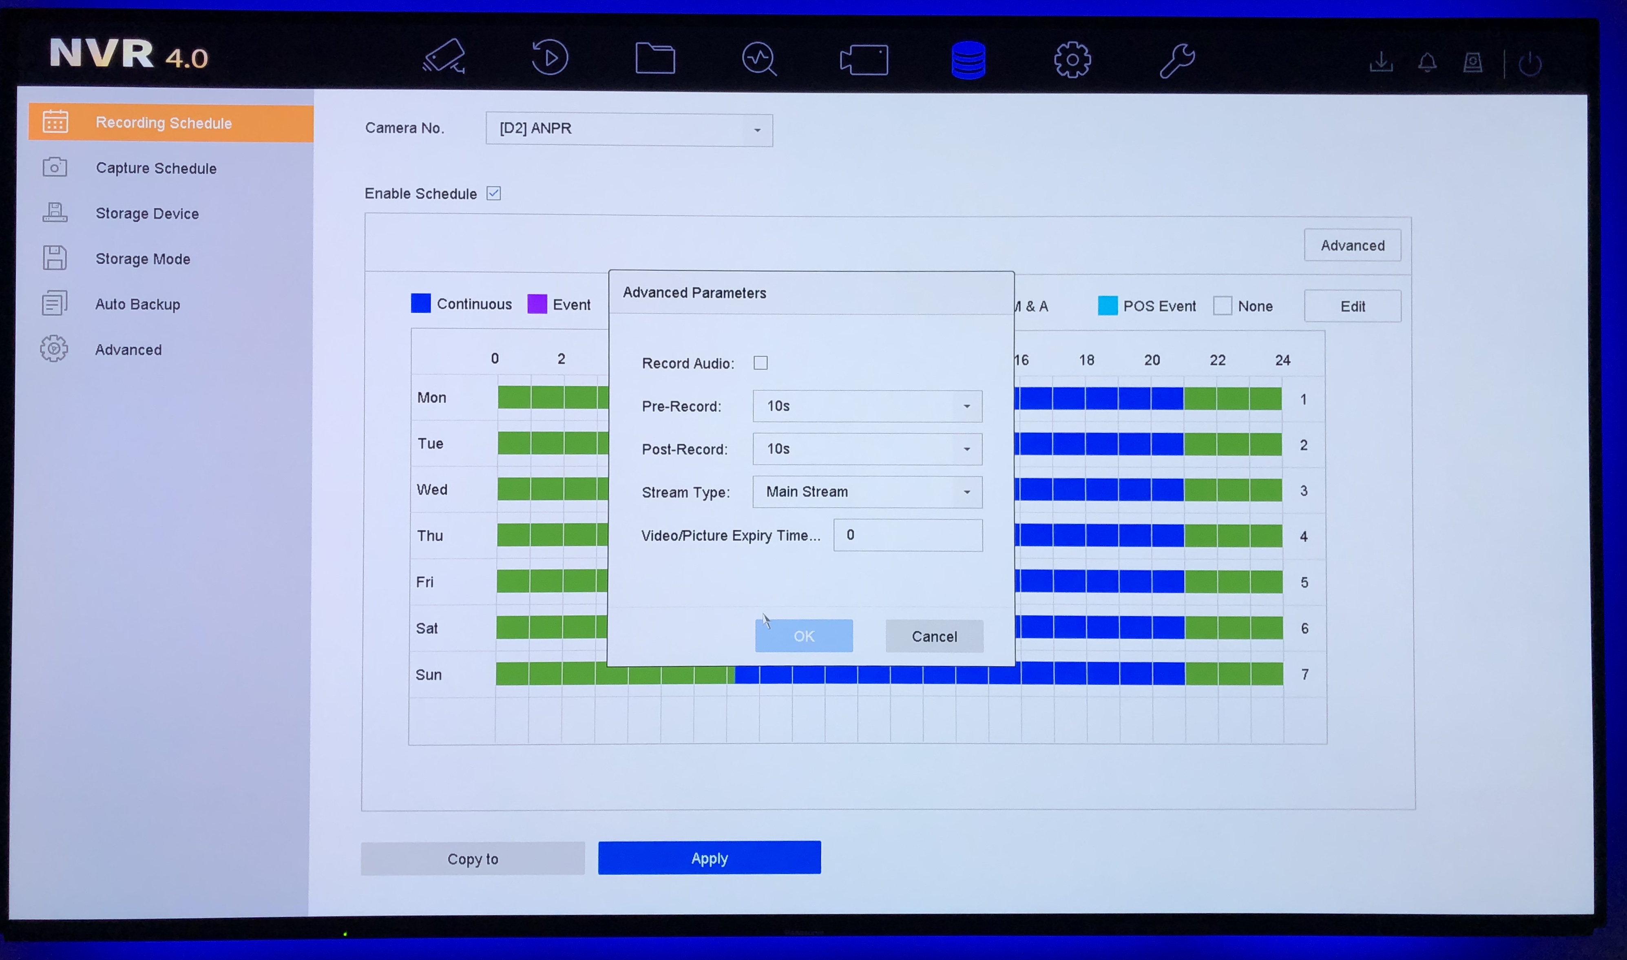Expand the Camera No. dropdown
Viewport: 1627px width, 960px height.
pos(628,129)
